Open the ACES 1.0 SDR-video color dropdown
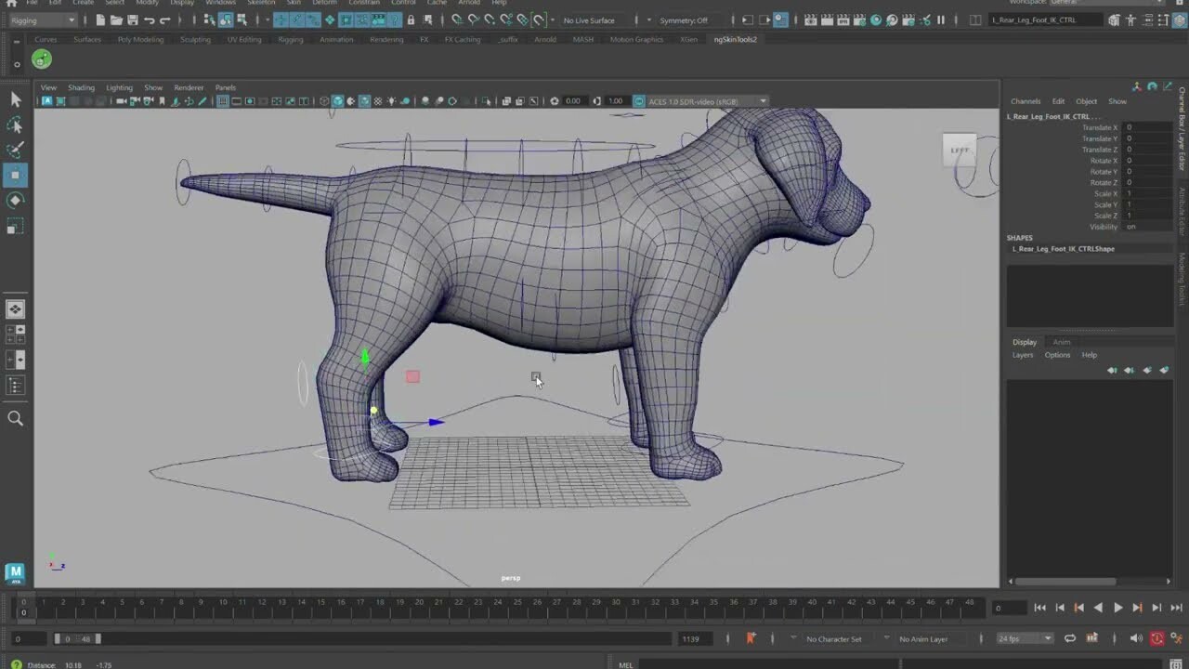The width and height of the screenshot is (1189, 669). tap(700, 100)
